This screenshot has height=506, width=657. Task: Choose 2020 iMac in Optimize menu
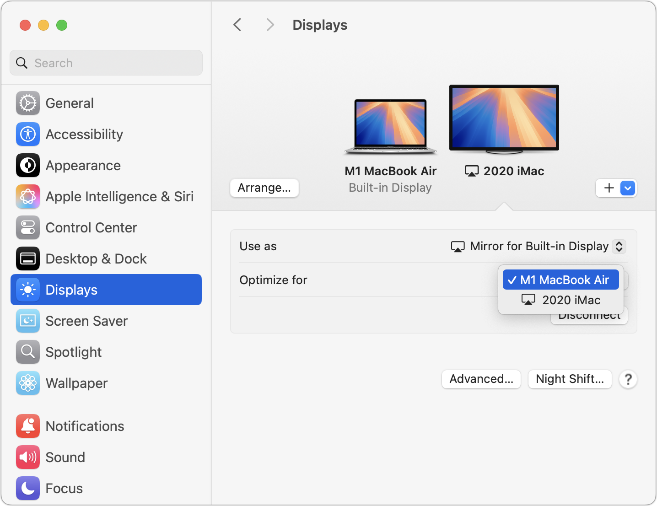click(561, 300)
